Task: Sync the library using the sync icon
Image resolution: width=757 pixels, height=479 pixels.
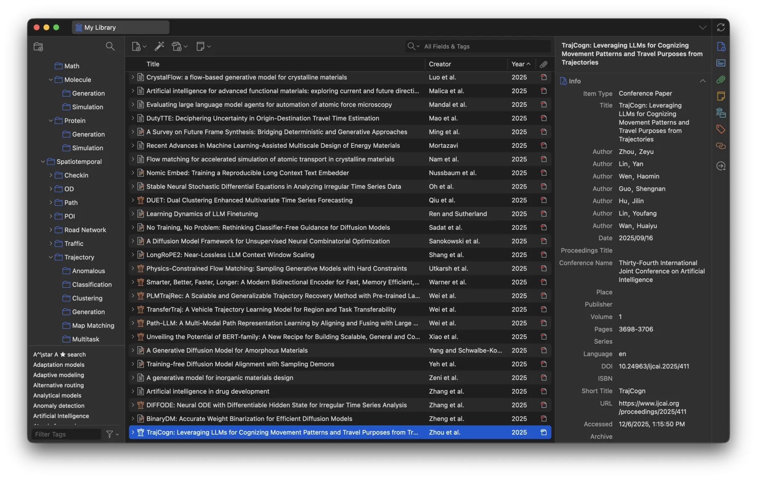Action: pos(721,27)
